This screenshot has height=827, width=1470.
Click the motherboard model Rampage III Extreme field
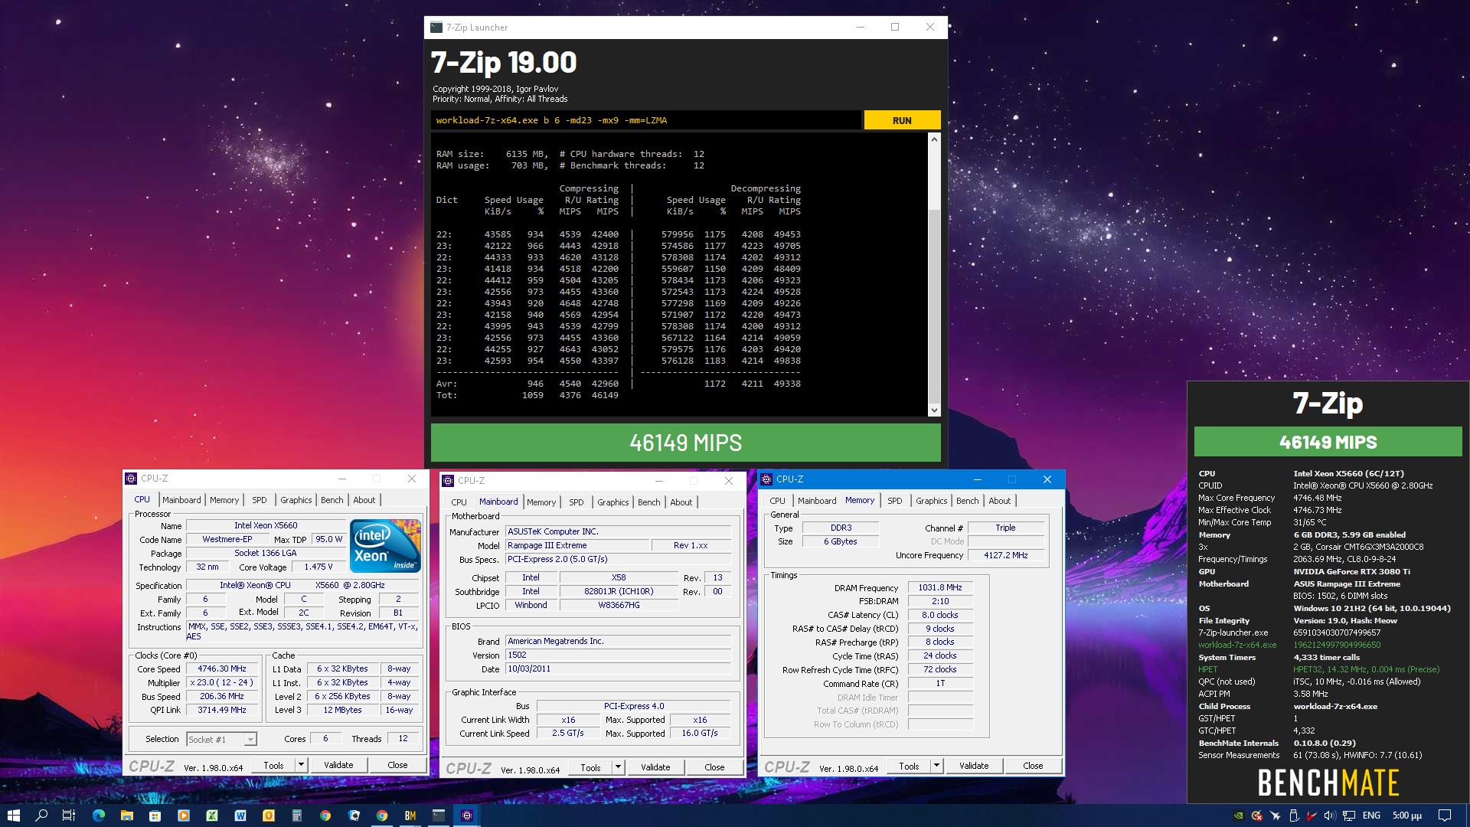coord(578,545)
